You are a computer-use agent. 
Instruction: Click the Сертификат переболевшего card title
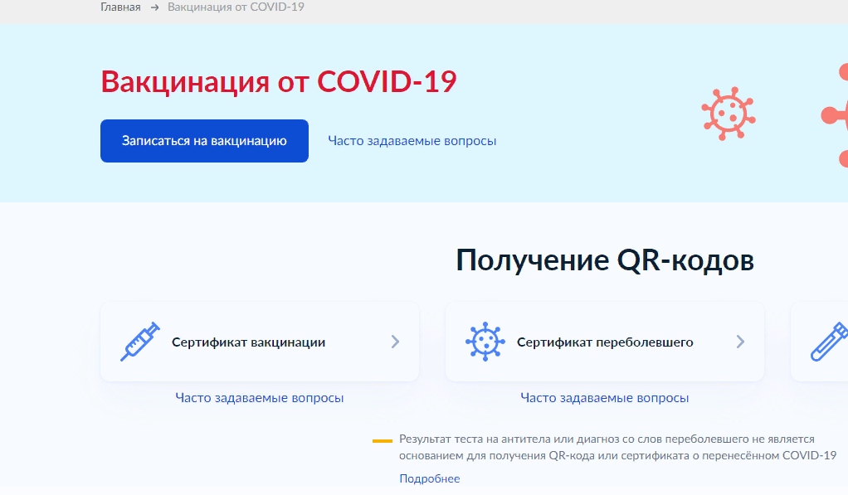pyautogui.click(x=605, y=342)
